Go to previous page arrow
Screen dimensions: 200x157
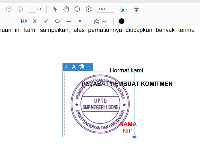pyautogui.click(x=9, y=9)
